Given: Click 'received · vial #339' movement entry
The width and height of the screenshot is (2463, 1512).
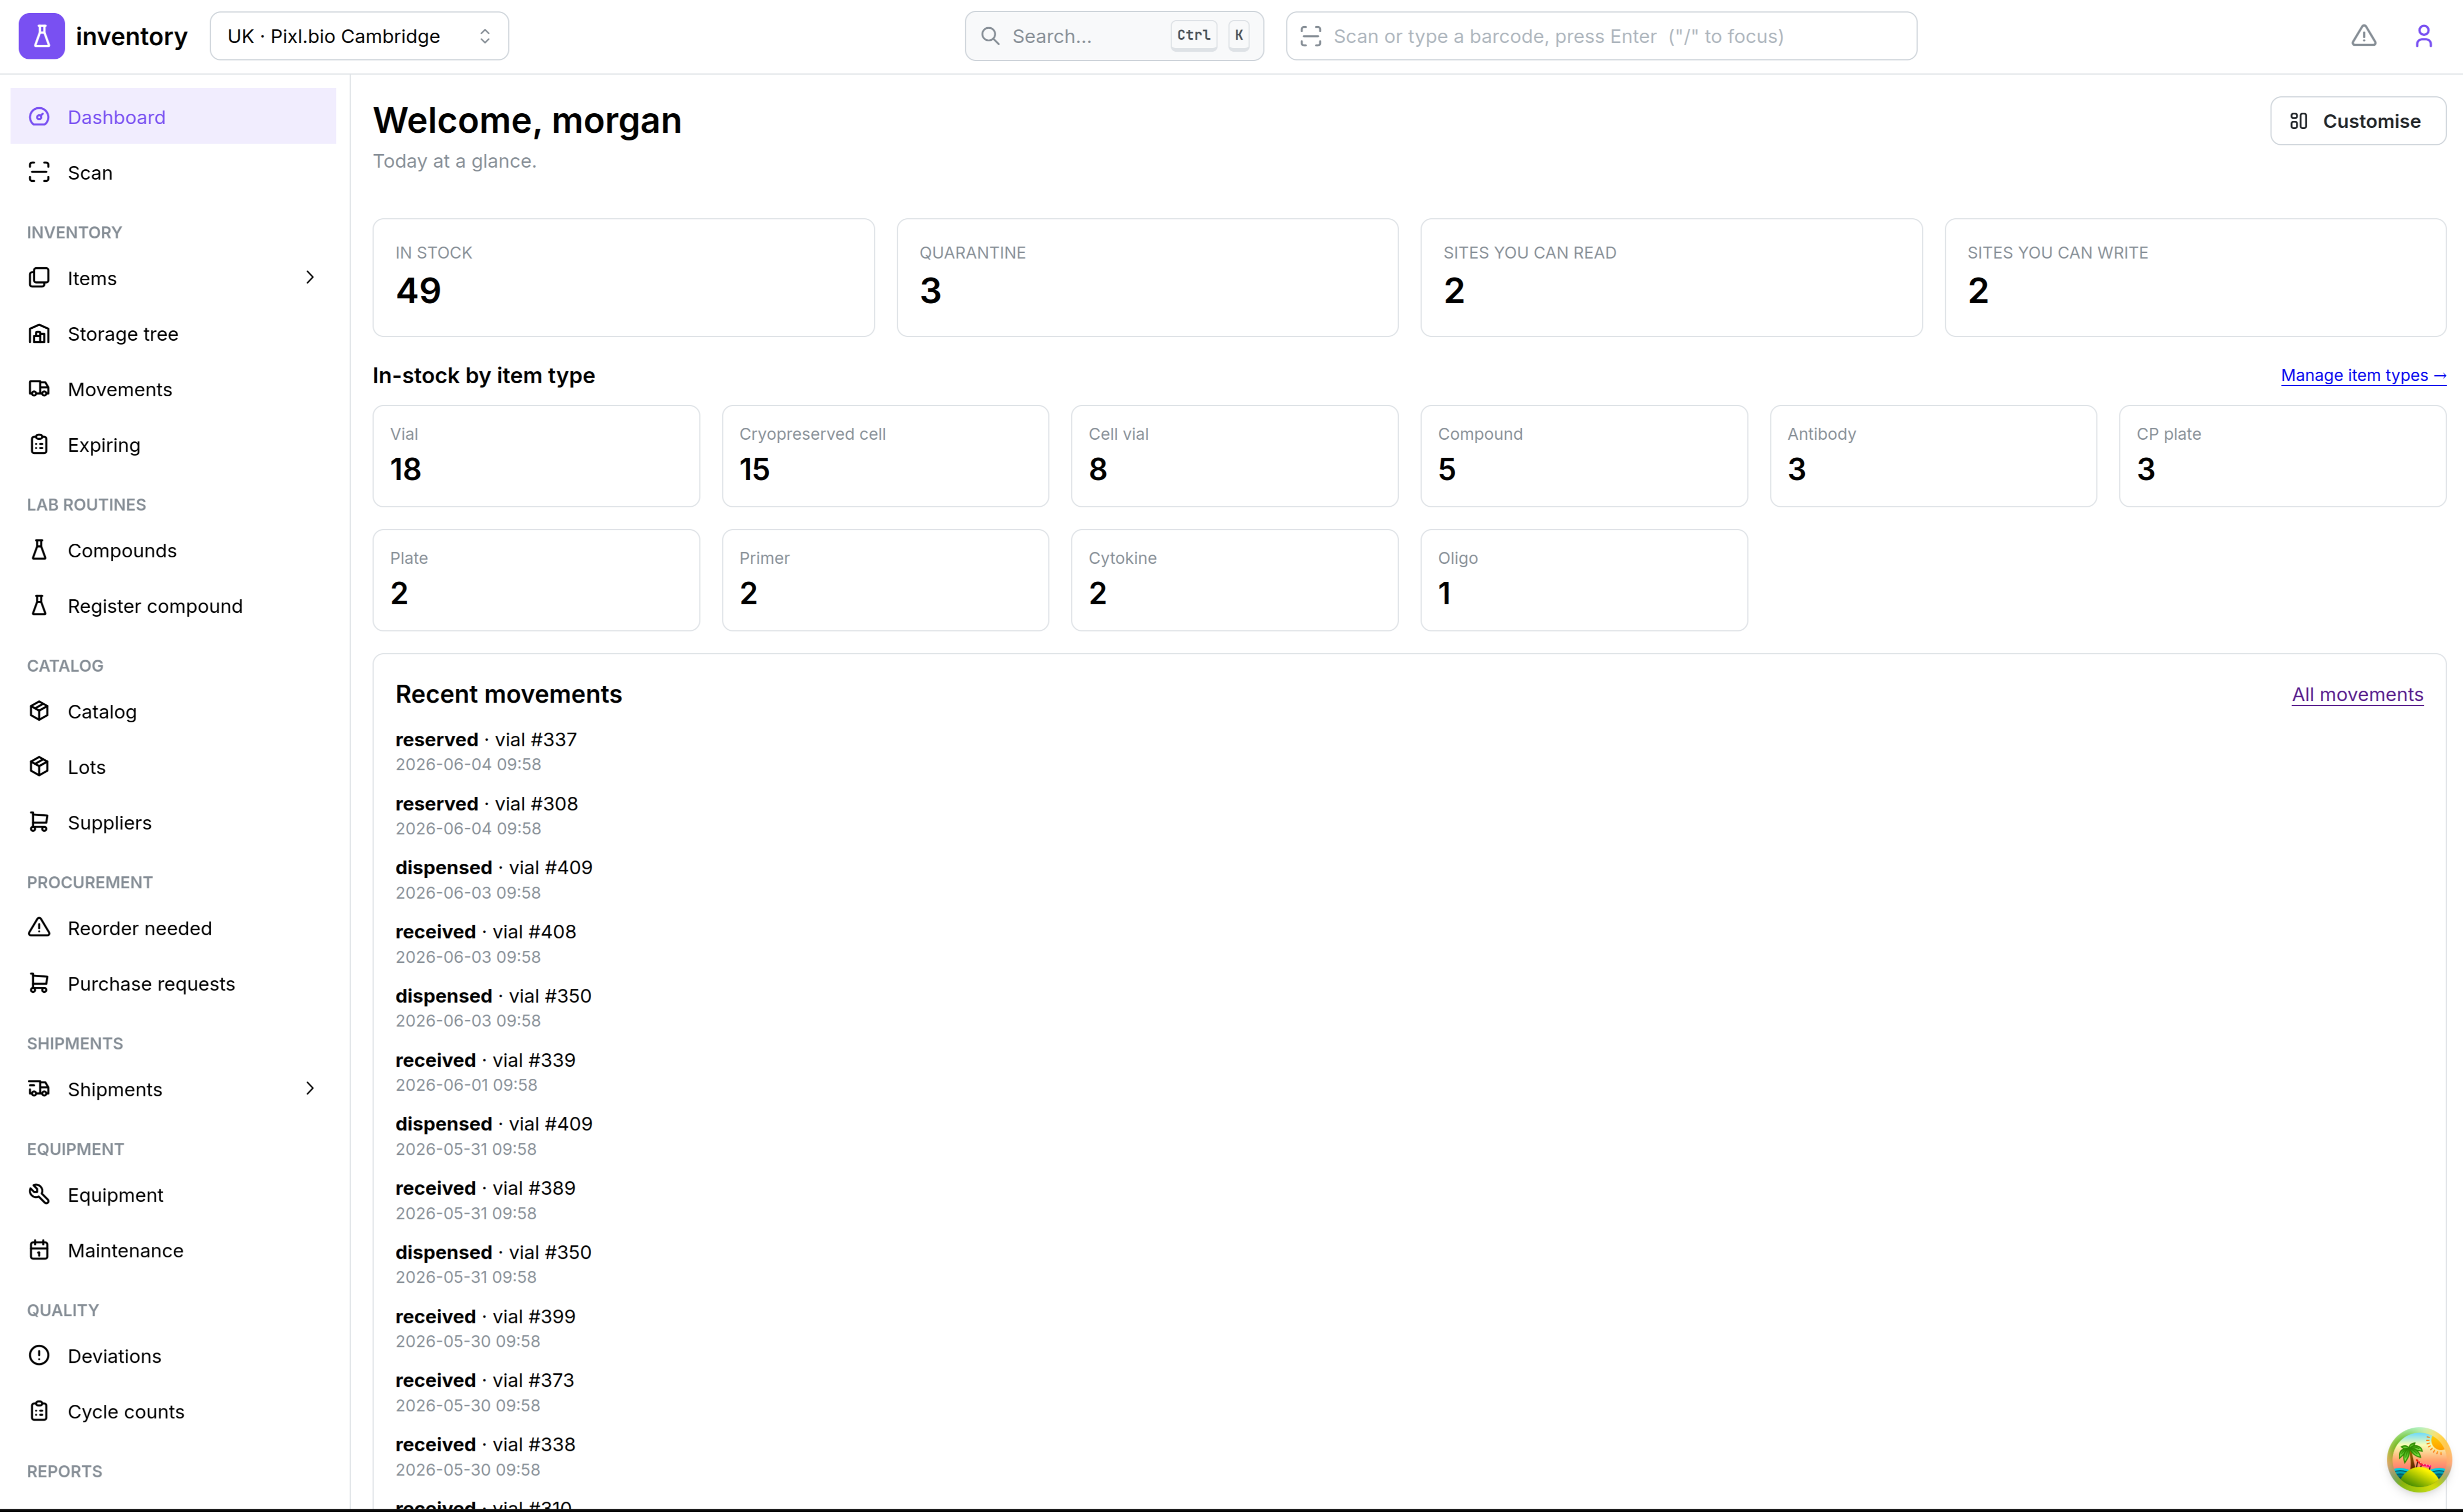Looking at the screenshot, I should click(485, 1060).
